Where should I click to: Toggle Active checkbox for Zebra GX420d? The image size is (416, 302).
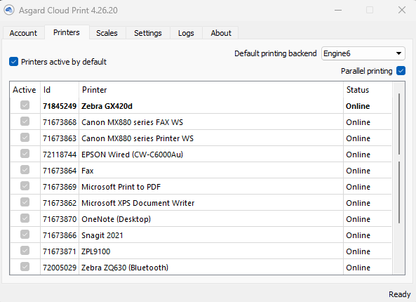pyautogui.click(x=25, y=105)
